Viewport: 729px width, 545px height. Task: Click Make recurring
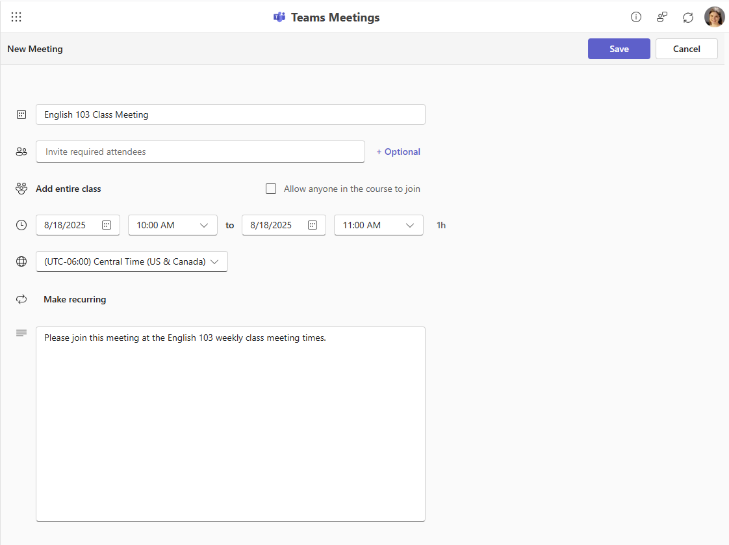coord(75,299)
